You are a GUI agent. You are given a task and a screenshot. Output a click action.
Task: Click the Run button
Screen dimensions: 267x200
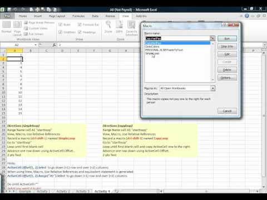[227, 38]
